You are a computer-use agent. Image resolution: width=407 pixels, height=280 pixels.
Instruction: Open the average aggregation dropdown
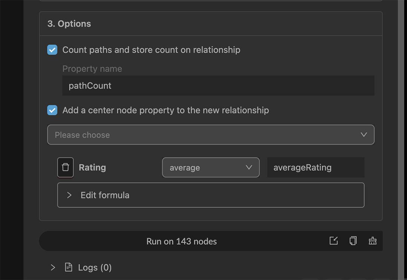[x=211, y=167]
